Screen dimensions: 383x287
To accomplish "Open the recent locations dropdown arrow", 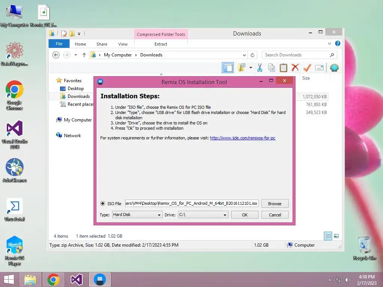I will tap(76, 55).
